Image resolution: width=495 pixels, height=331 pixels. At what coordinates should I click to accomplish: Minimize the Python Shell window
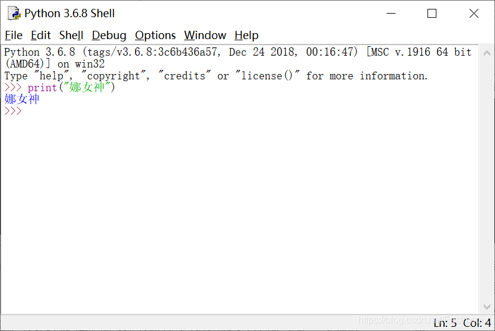(391, 13)
